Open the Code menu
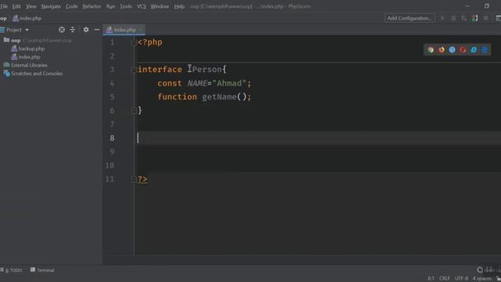501x282 pixels. [x=71, y=6]
